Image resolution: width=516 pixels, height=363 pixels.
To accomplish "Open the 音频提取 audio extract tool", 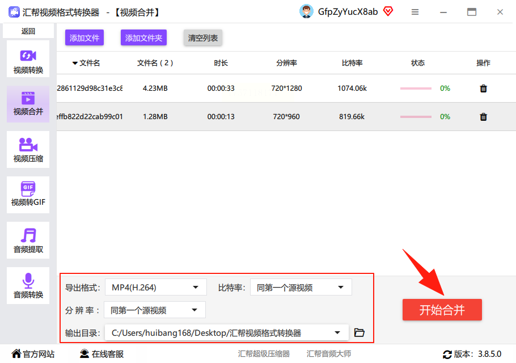I will [x=28, y=240].
